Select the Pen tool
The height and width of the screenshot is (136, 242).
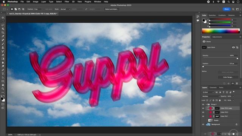pos(3,70)
